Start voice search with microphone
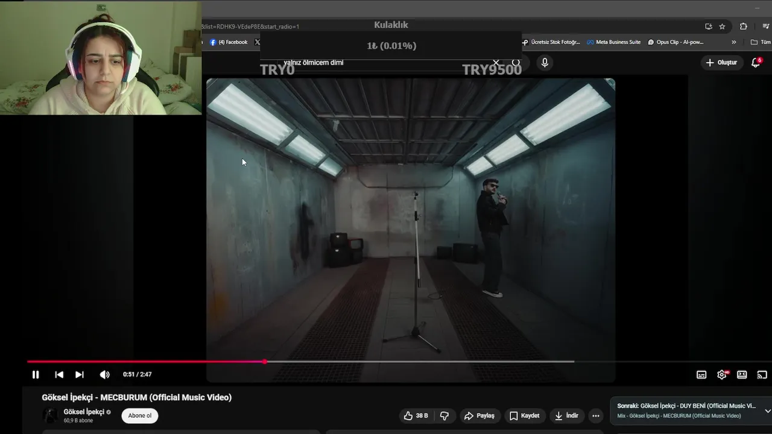772x434 pixels. [x=545, y=63]
